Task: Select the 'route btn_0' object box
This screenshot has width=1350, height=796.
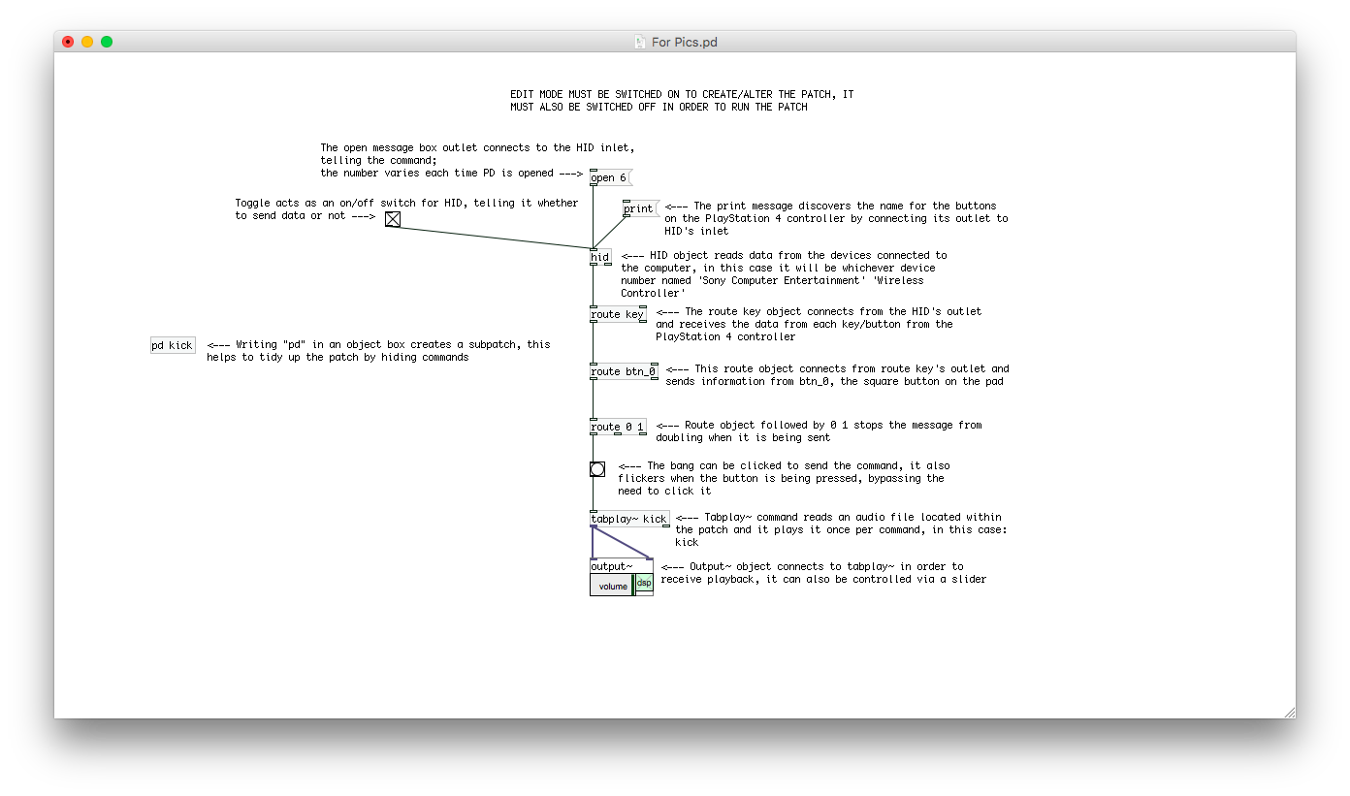Action: coord(624,371)
